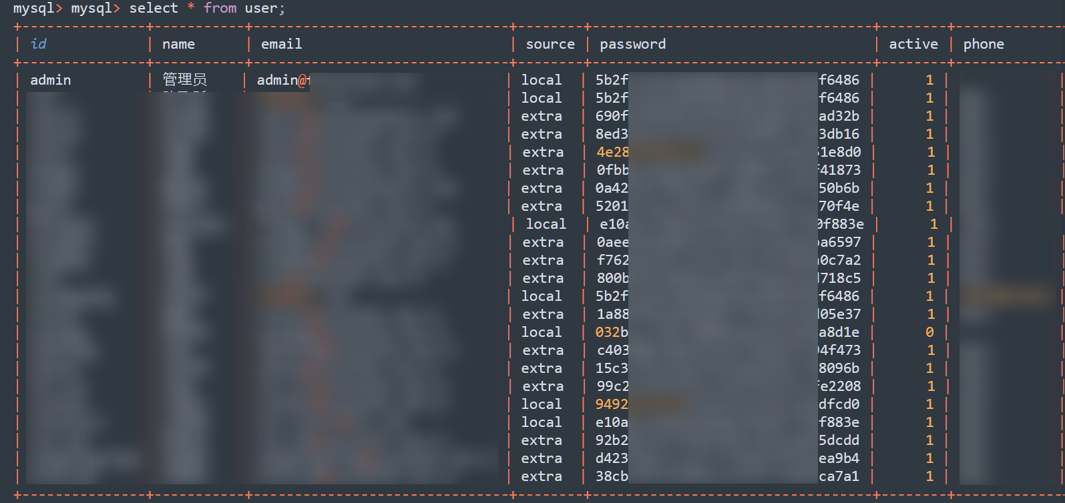
Task: Click the 'active' column header
Action: 913,44
